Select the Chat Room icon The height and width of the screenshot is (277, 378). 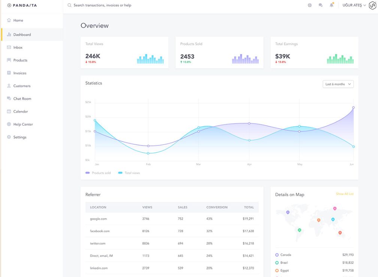coord(9,98)
